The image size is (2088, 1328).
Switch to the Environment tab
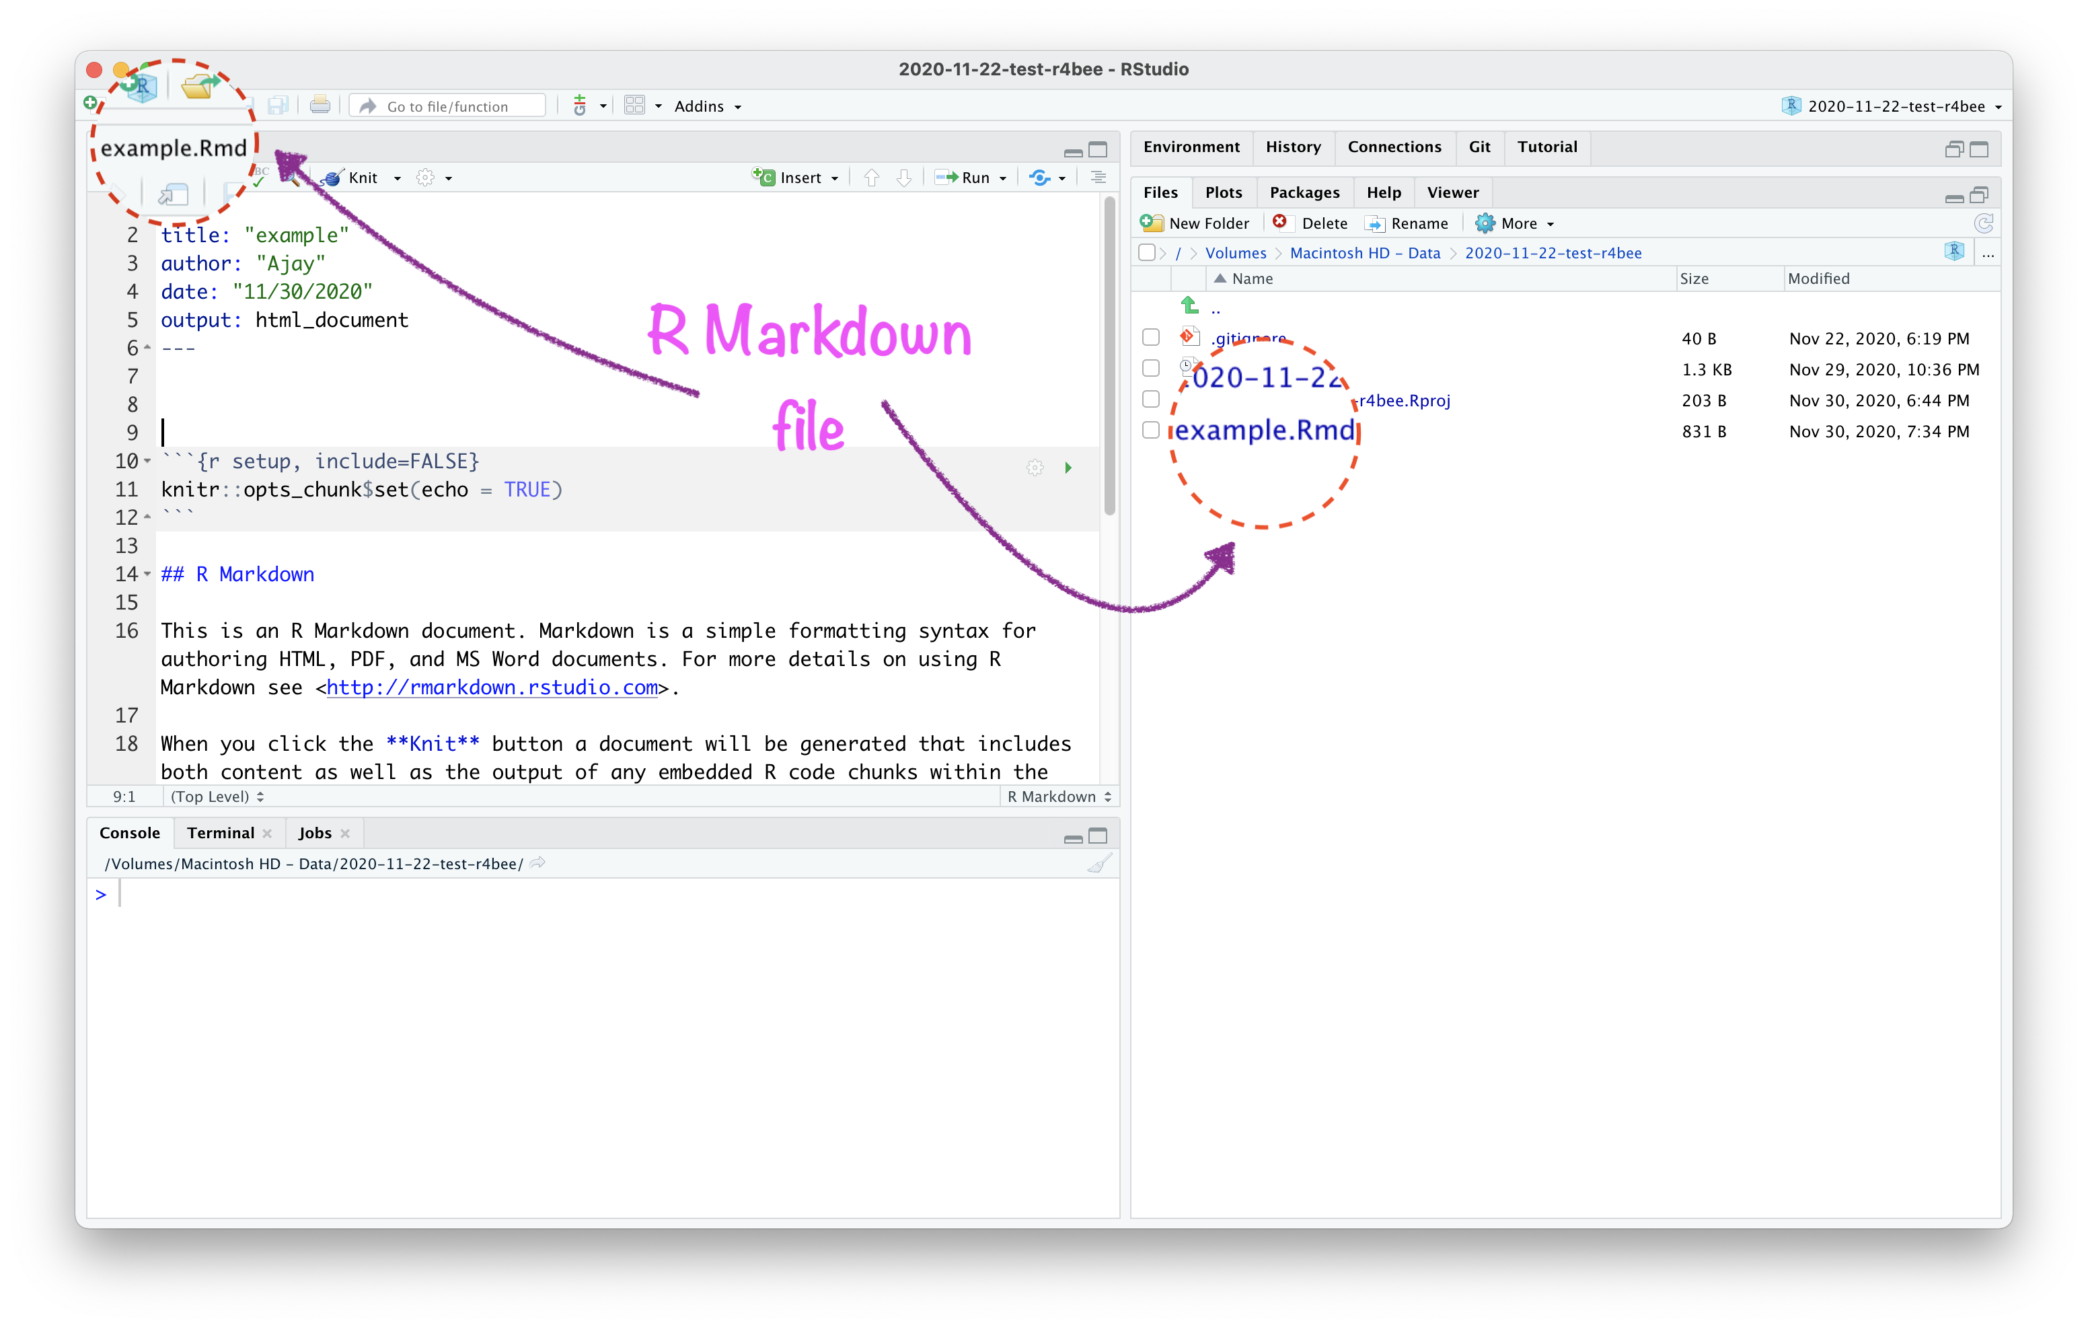pyautogui.click(x=1191, y=147)
